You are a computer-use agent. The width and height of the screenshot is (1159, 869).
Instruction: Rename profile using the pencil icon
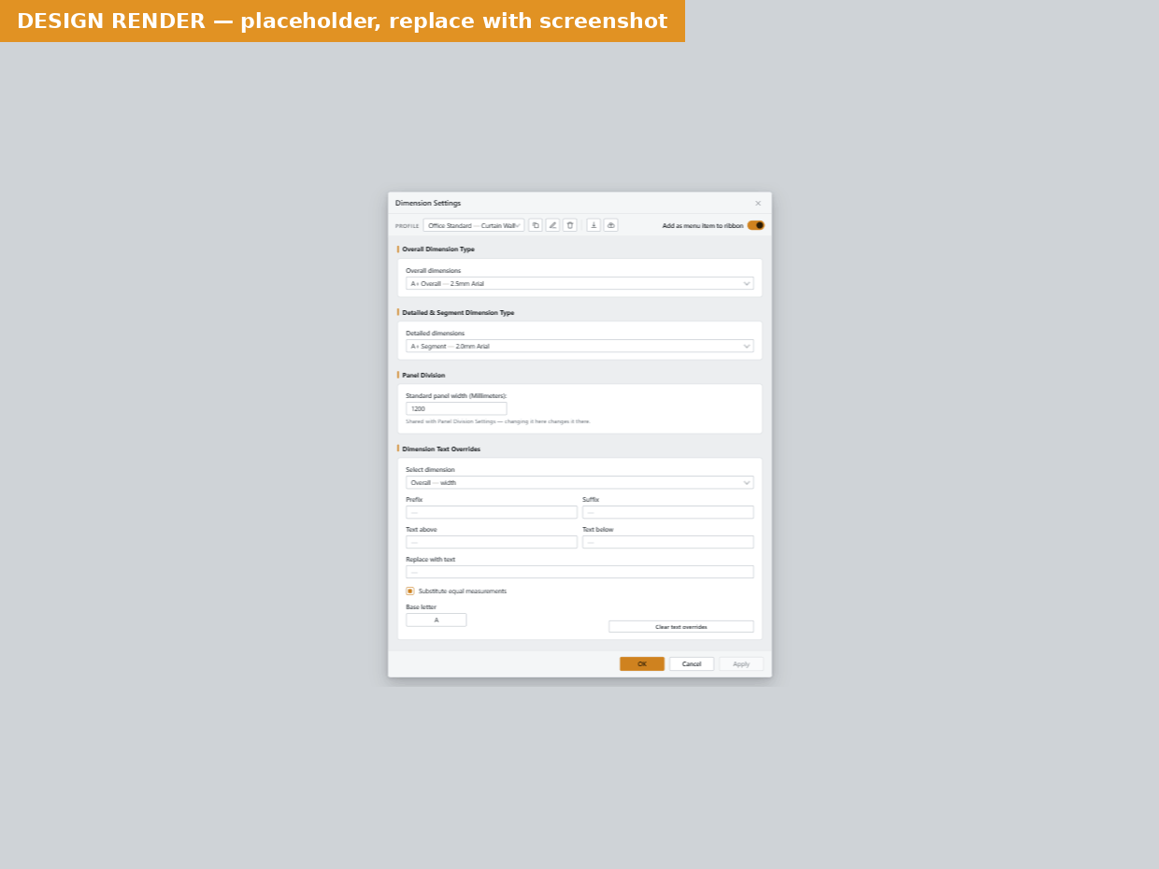[552, 225]
